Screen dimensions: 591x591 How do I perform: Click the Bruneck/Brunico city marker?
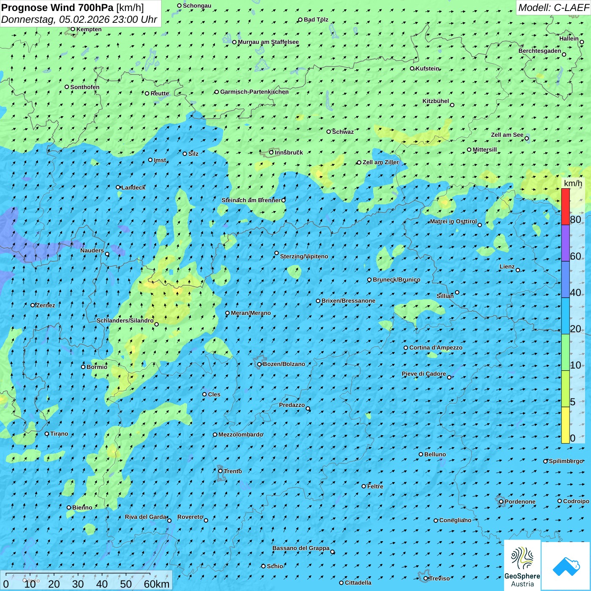tap(369, 280)
